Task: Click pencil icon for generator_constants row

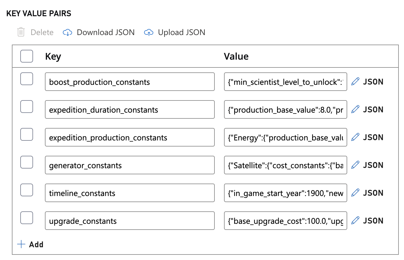Action: [x=355, y=165]
